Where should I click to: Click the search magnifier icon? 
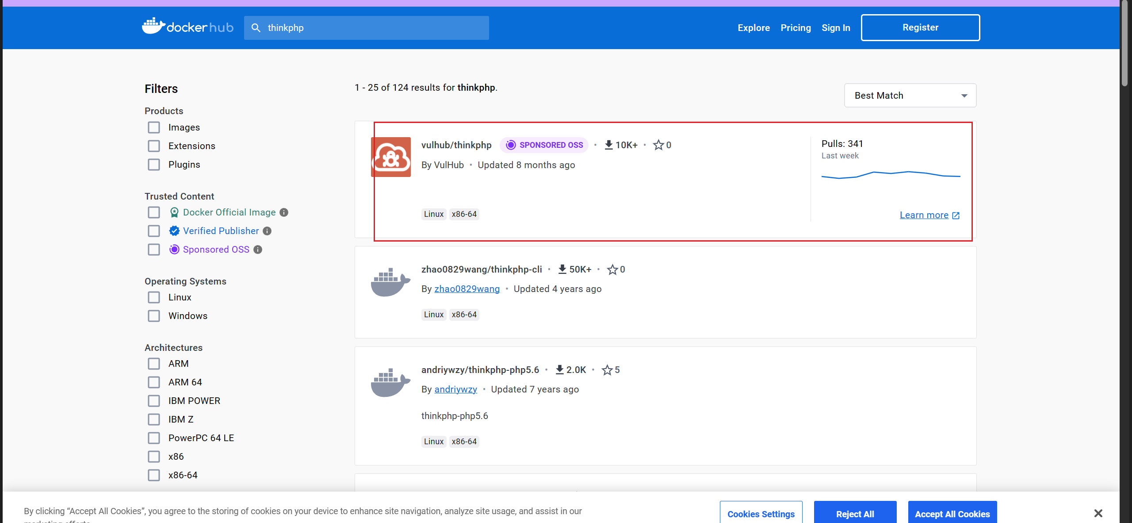point(256,27)
